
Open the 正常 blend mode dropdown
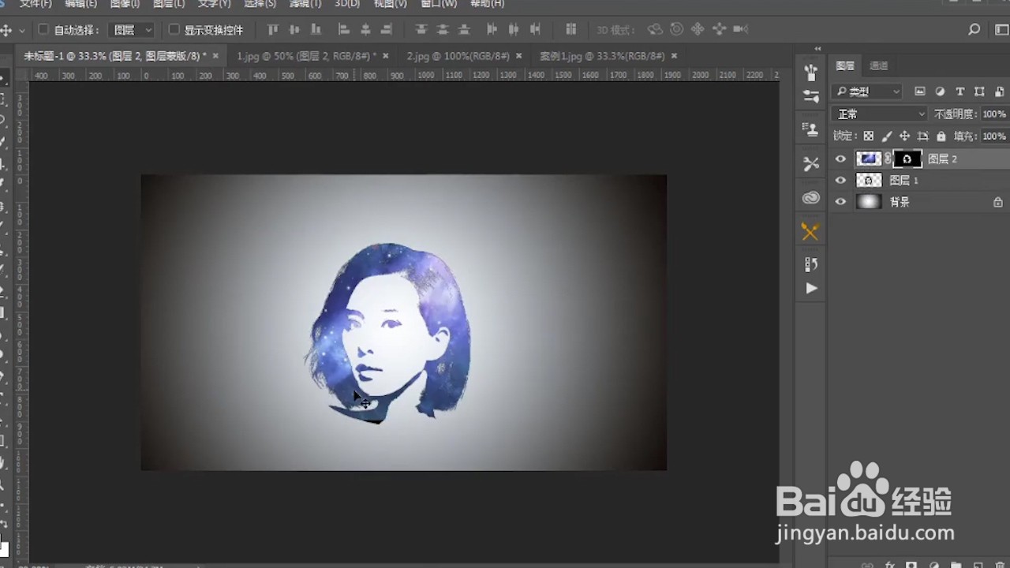[880, 114]
